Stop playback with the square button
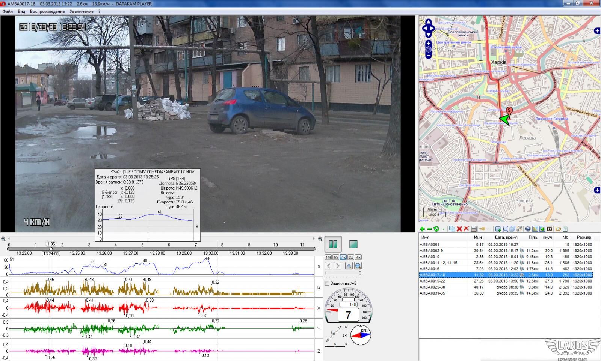Screen dimensions: 601x361 [353, 244]
